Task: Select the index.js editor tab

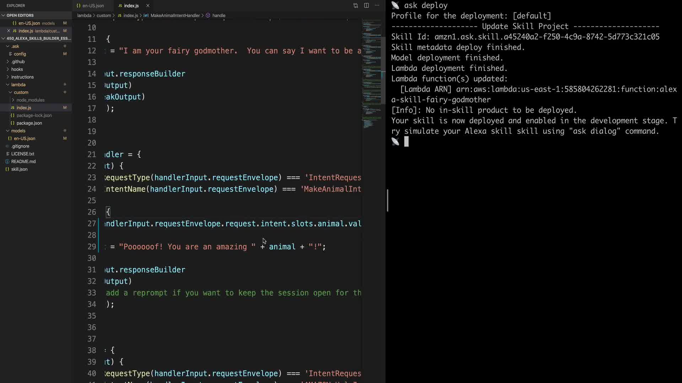Action: pos(131,6)
